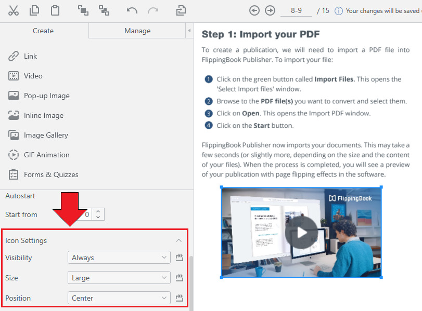
Task: Click the line starting "Browse to the PDF file(s)"
Action: point(312,101)
